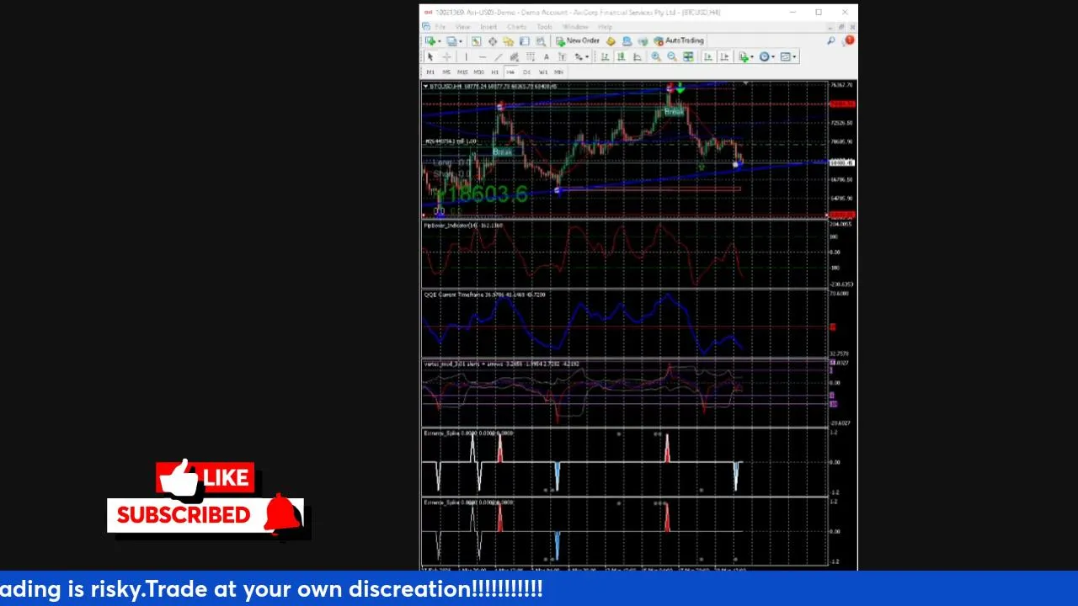The width and height of the screenshot is (1078, 606).
Task: Click the New Order button
Action: click(x=577, y=40)
